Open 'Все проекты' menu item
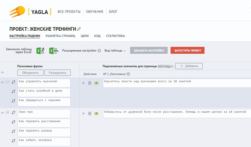 (69, 12)
